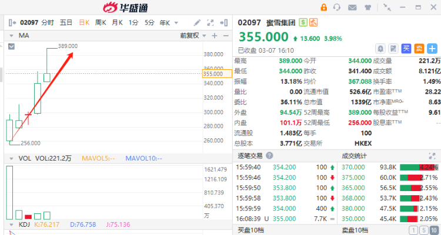Open the messages envelope icon
This screenshot has width=441, height=235.
tap(352, 8)
